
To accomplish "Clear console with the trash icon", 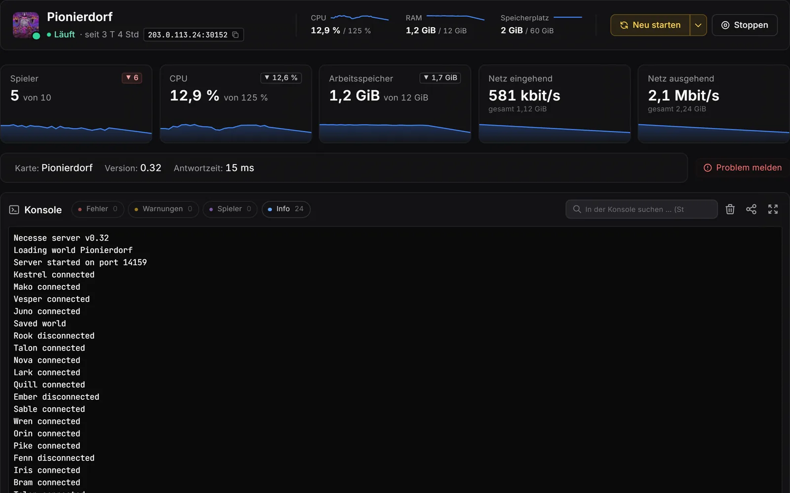I will (x=730, y=209).
